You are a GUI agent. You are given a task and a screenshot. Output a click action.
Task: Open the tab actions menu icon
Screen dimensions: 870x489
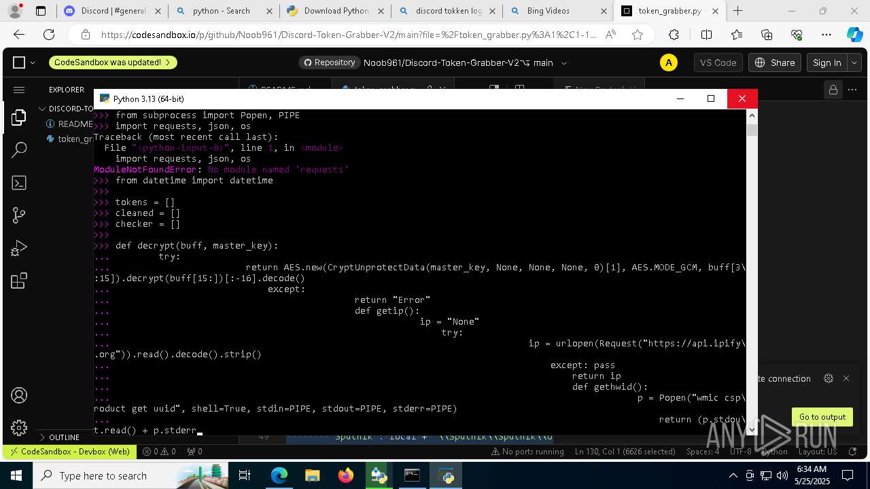pos(41,11)
